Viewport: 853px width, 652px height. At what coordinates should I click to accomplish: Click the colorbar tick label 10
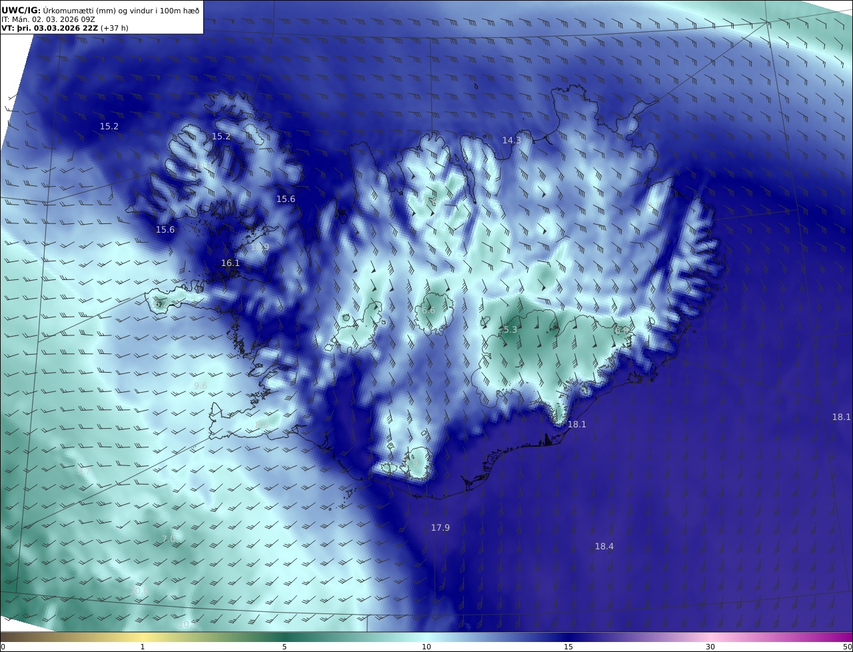426,647
